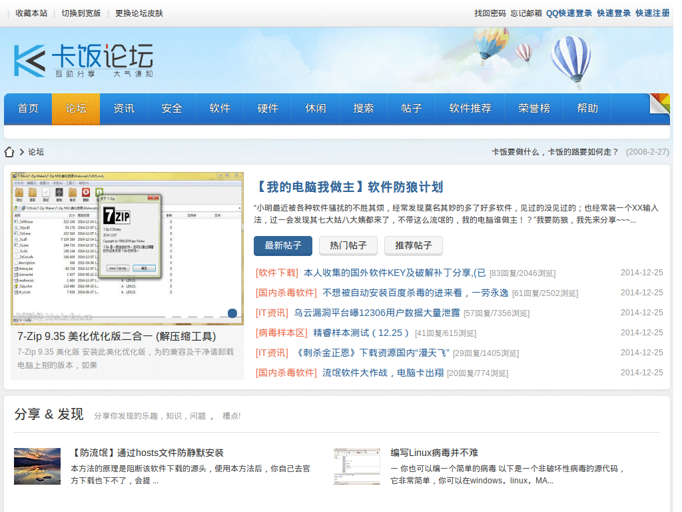Open the sunset thumbnail beside 防流氓 article
This screenshot has width=682, height=512.
(x=37, y=466)
